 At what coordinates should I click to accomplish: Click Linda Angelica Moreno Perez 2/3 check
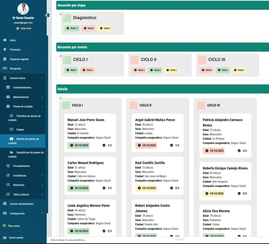click(x=107, y=231)
